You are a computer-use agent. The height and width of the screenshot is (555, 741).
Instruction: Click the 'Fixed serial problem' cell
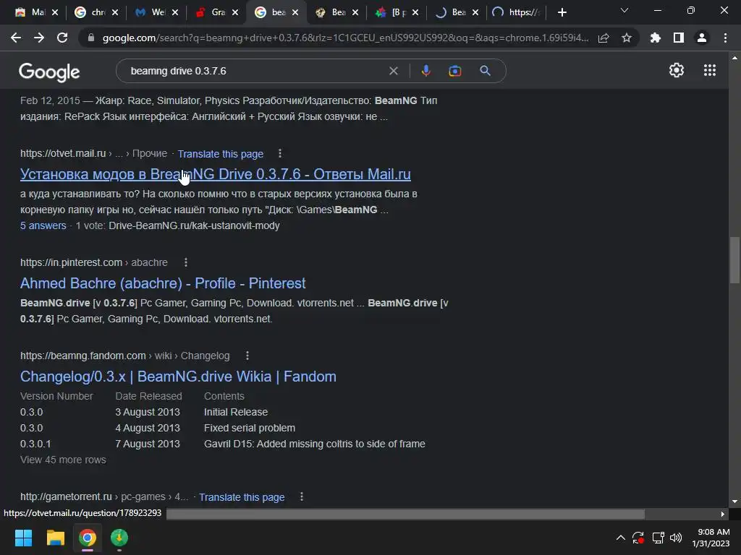coord(250,428)
